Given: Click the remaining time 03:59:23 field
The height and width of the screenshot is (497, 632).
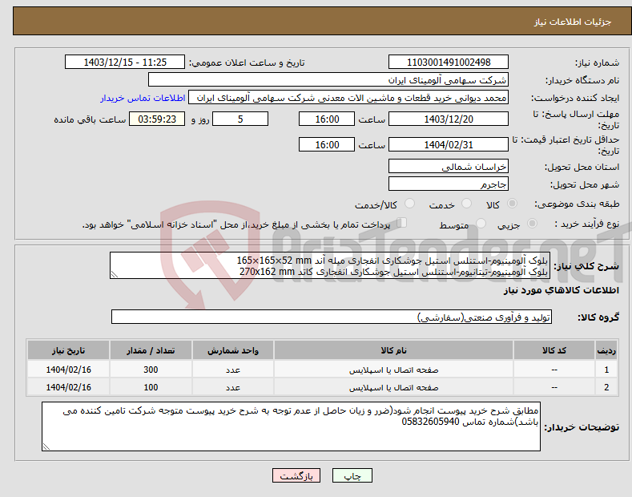Looking at the screenshot, I should tap(157, 119).
